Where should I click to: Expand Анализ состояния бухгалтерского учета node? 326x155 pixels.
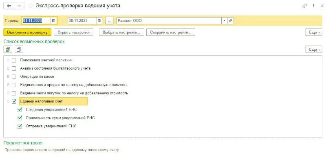click(x=8, y=68)
